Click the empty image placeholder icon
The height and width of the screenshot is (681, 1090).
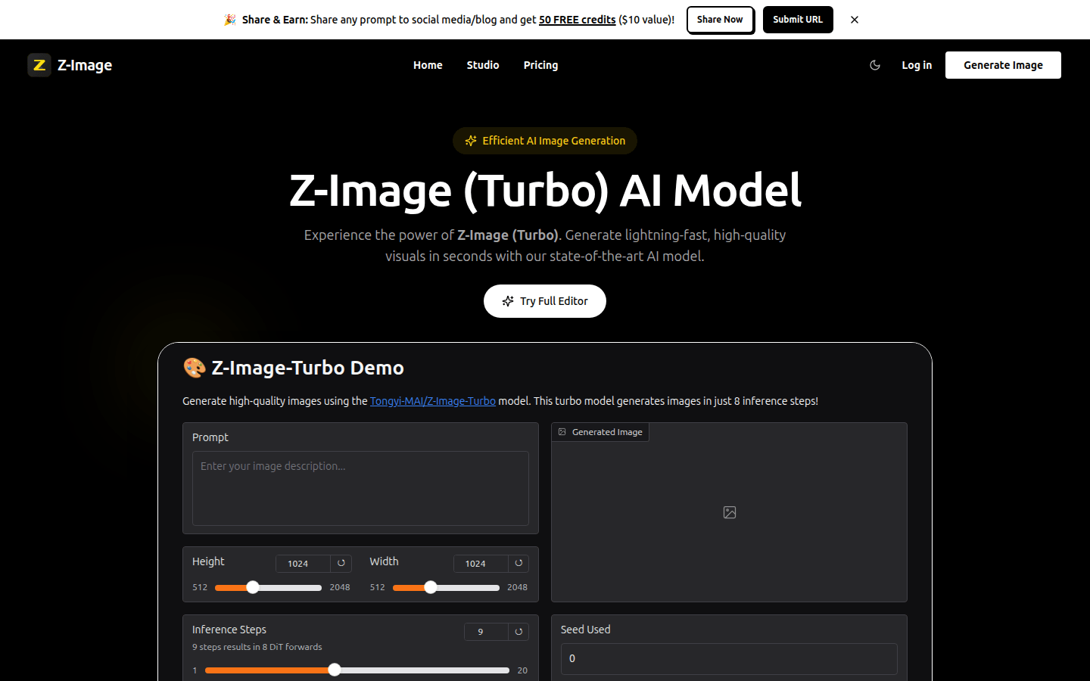click(730, 512)
